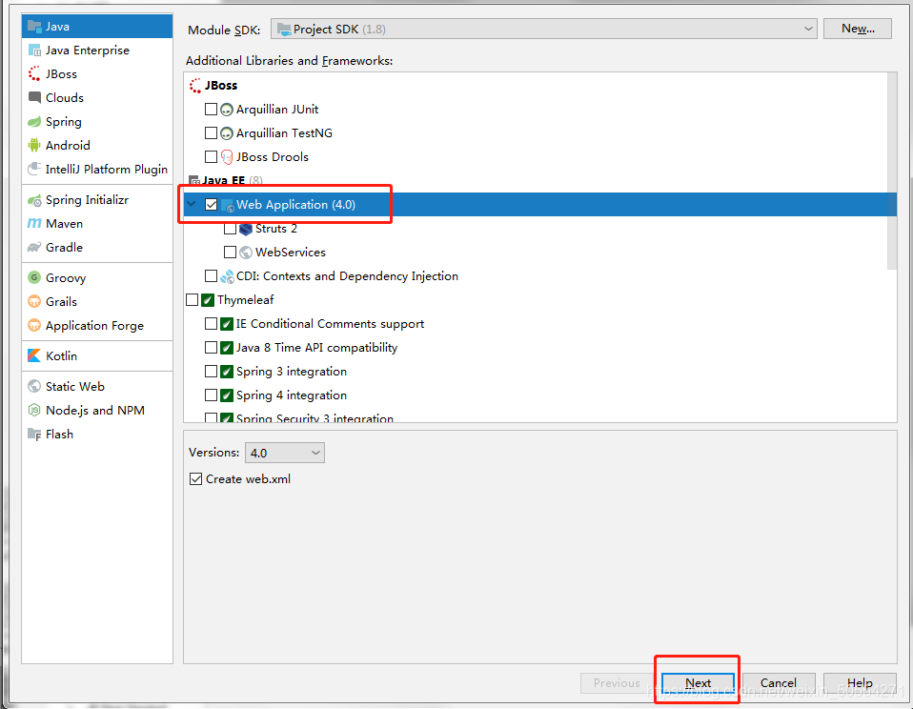
Task: Select Node.js and NPM project type
Action: (x=96, y=411)
